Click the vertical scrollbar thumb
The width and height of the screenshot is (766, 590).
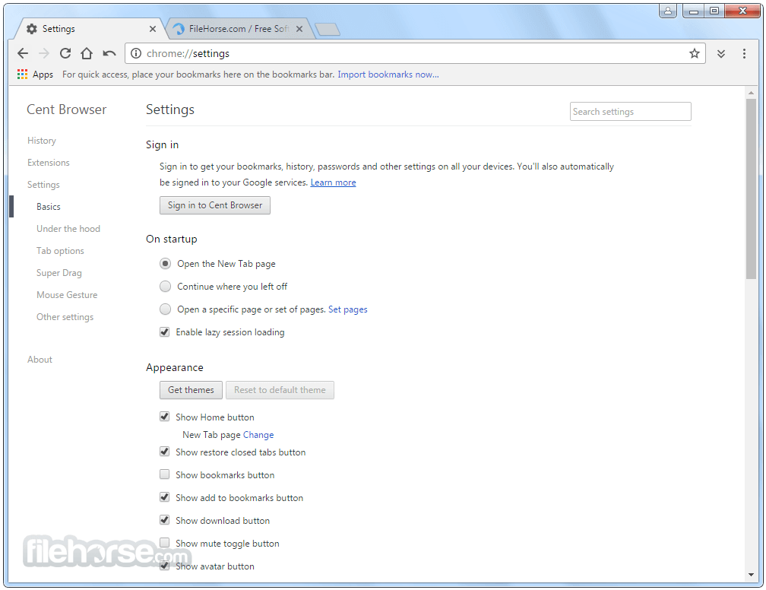coord(751,189)
